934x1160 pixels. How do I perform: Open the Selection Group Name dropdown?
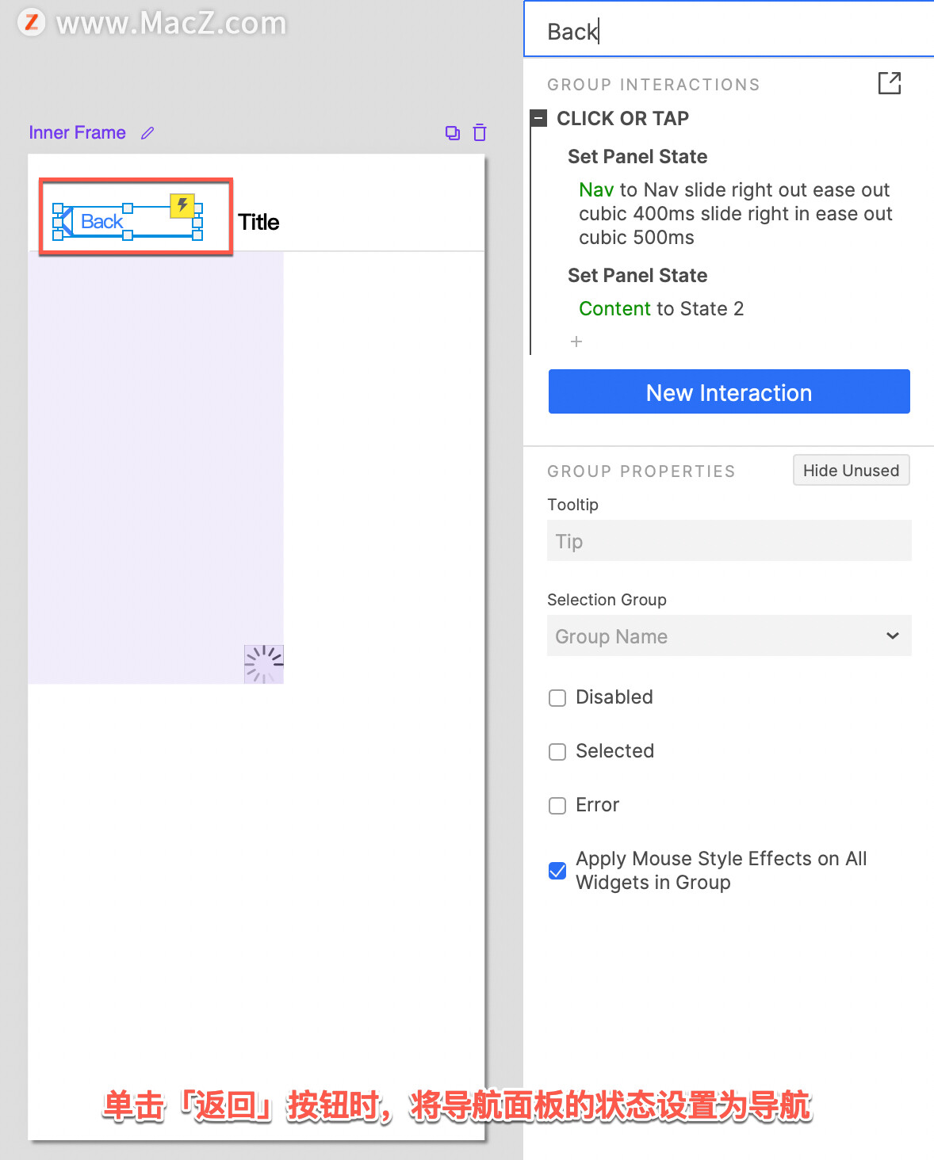[x=729, y=635]
